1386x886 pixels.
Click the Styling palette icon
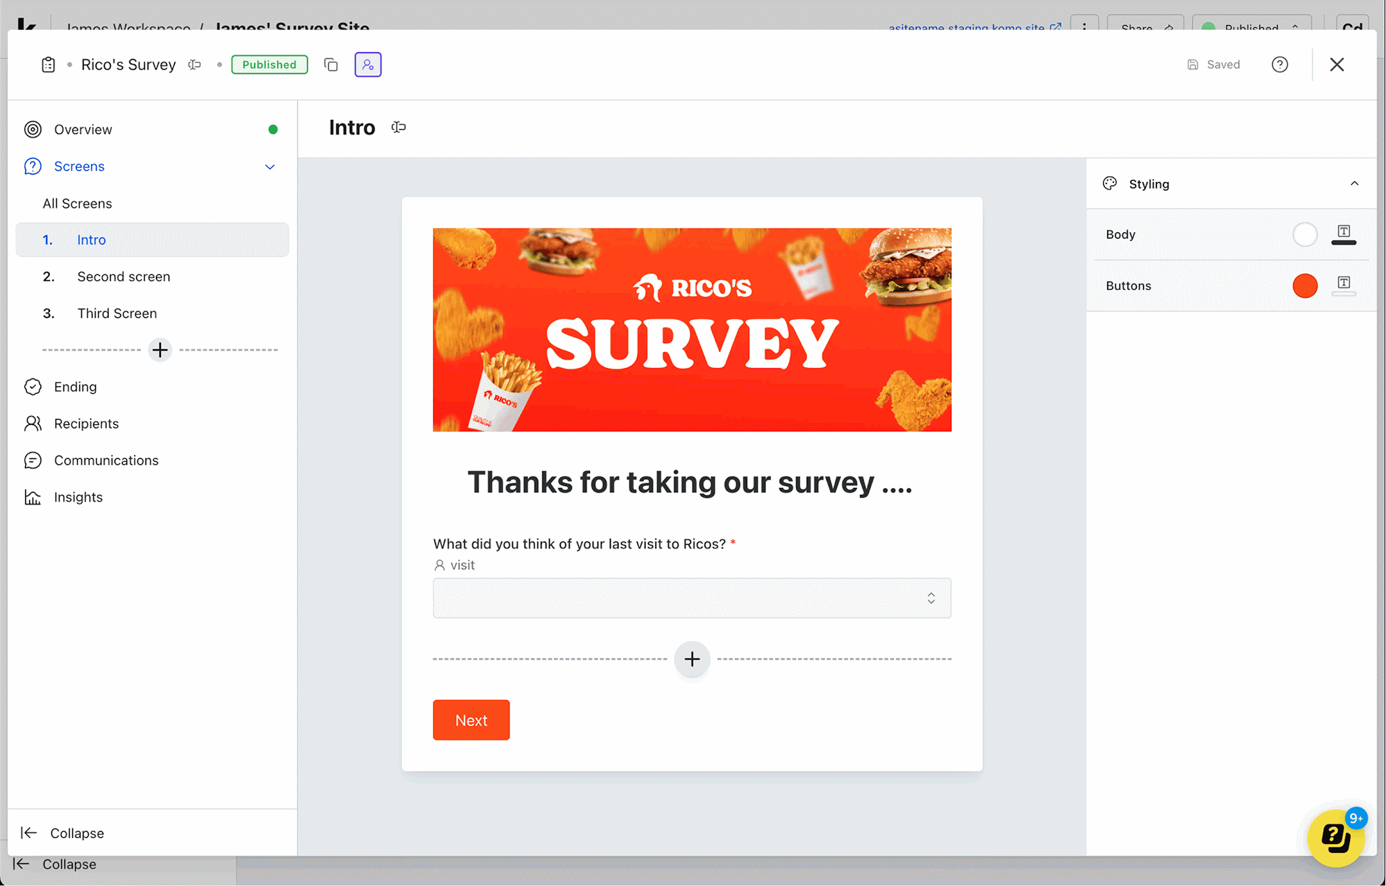(1110, 183)
